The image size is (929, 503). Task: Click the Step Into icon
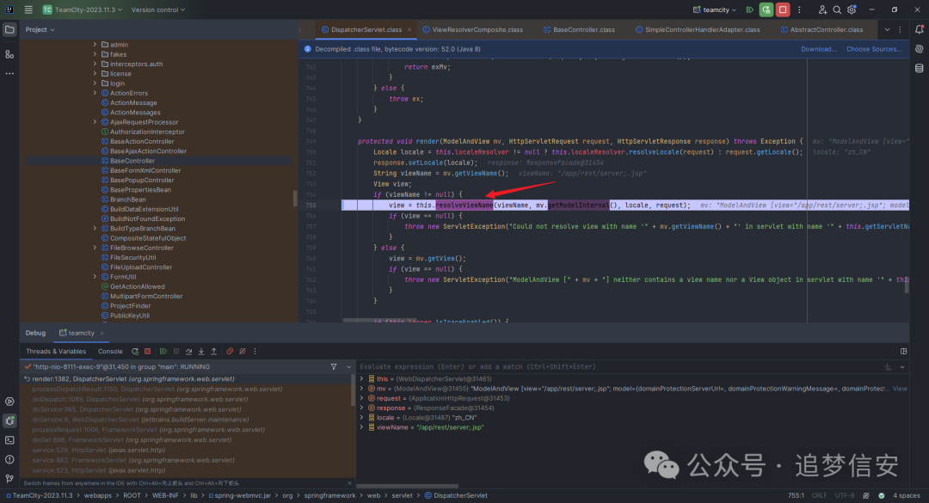(x=200, y=352)
